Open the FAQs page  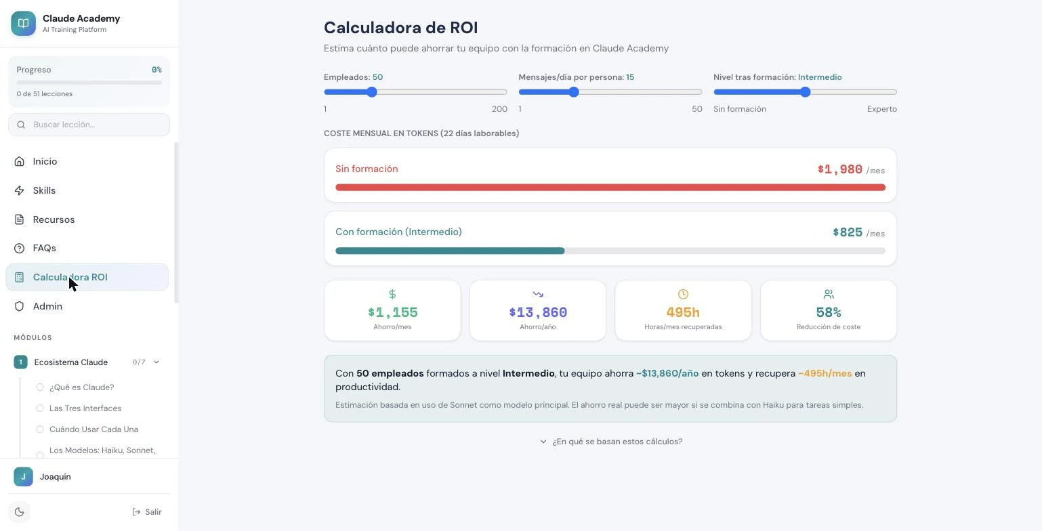tap(87, 249)
